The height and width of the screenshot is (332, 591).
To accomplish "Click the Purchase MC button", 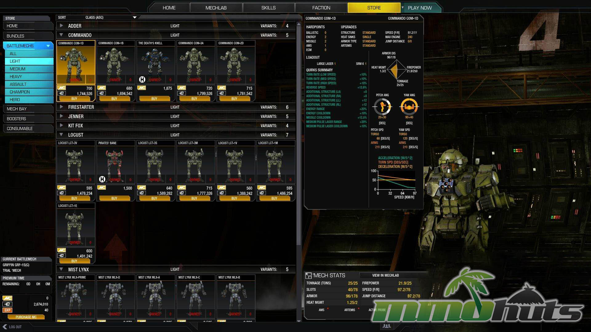I will (x=26, y=317).
